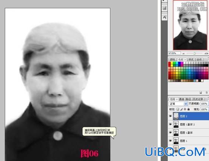Open the 样式 (Styles) tab

(x=191, y=59)
